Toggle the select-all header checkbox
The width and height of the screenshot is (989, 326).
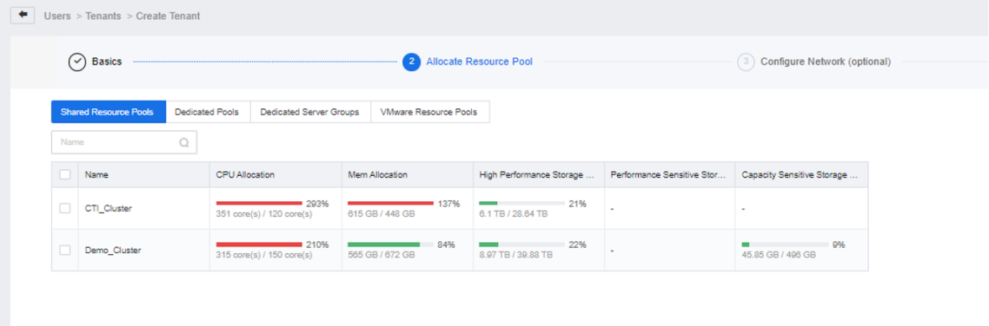click(65, 175)
